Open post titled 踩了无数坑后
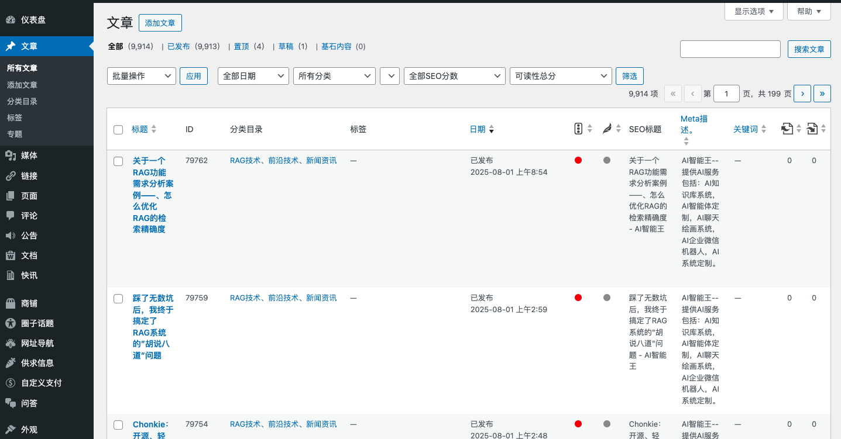 click(x=153, y=326)
